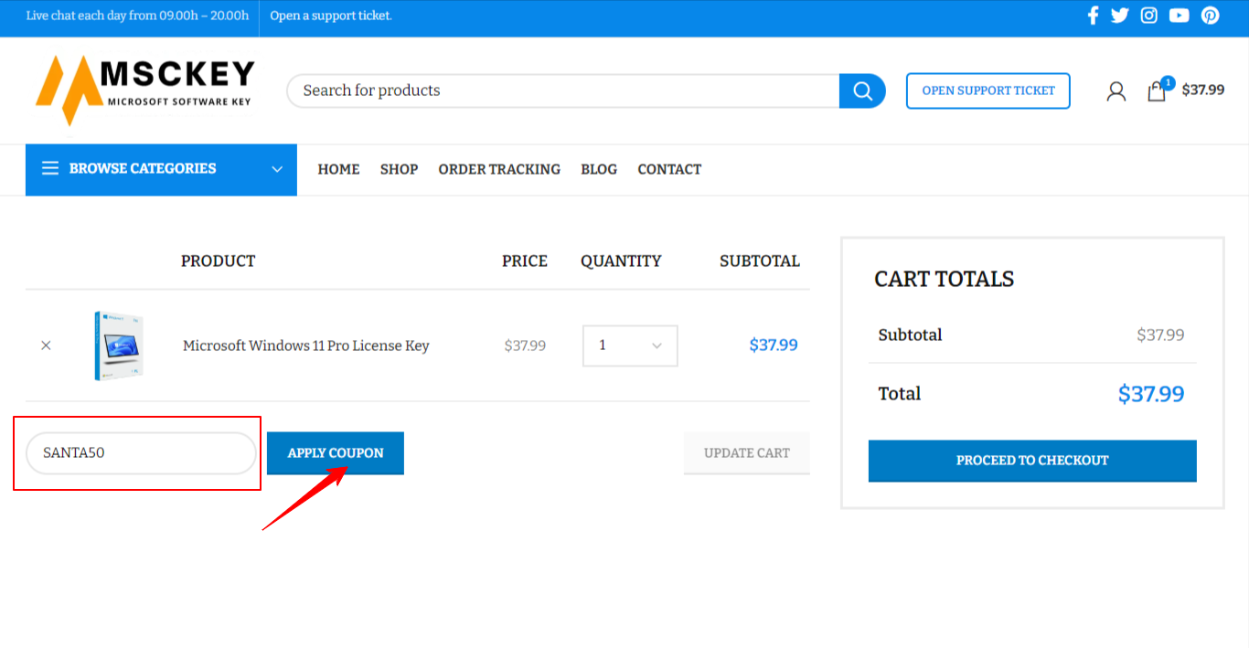Viewport: 1249px width, 648px height.
Task: Expand the Browse Categories menu
Action: [x=161, y=169]
